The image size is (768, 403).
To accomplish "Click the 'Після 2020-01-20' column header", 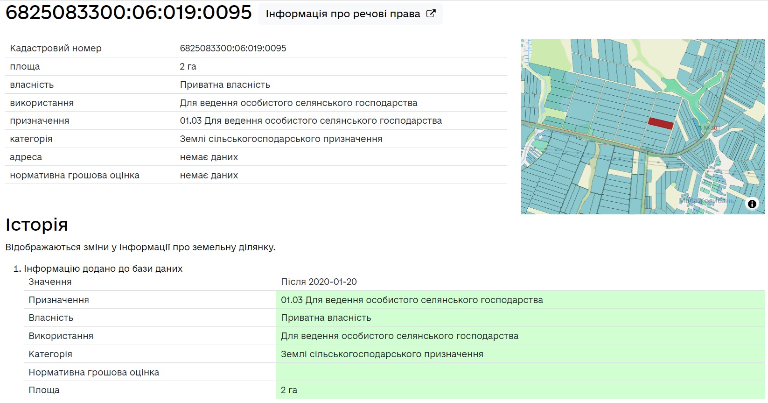I will (319, 282).
